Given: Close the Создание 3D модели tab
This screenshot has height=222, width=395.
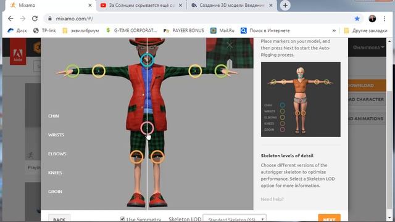Looking at the screenshot, I should point(271,6).
